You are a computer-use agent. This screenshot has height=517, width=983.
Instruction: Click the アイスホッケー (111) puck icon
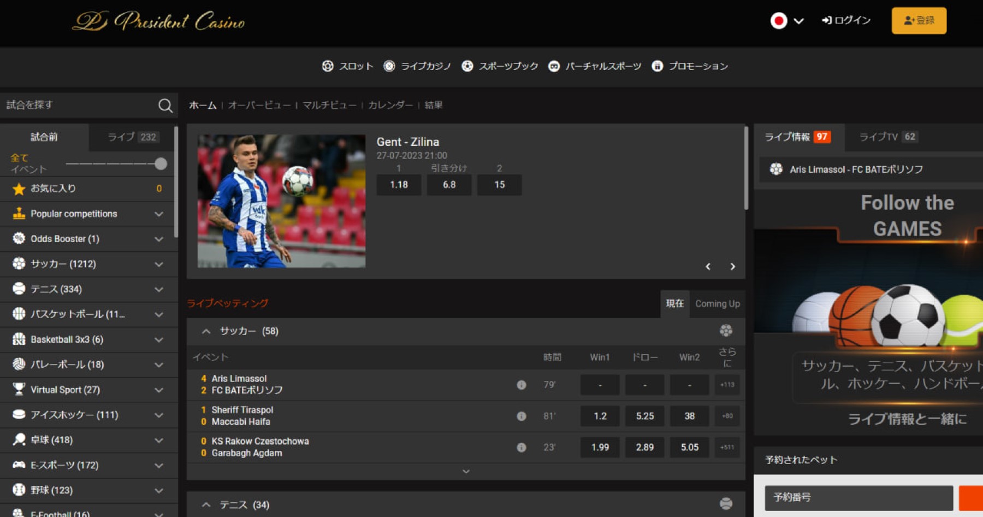point(19,414)
